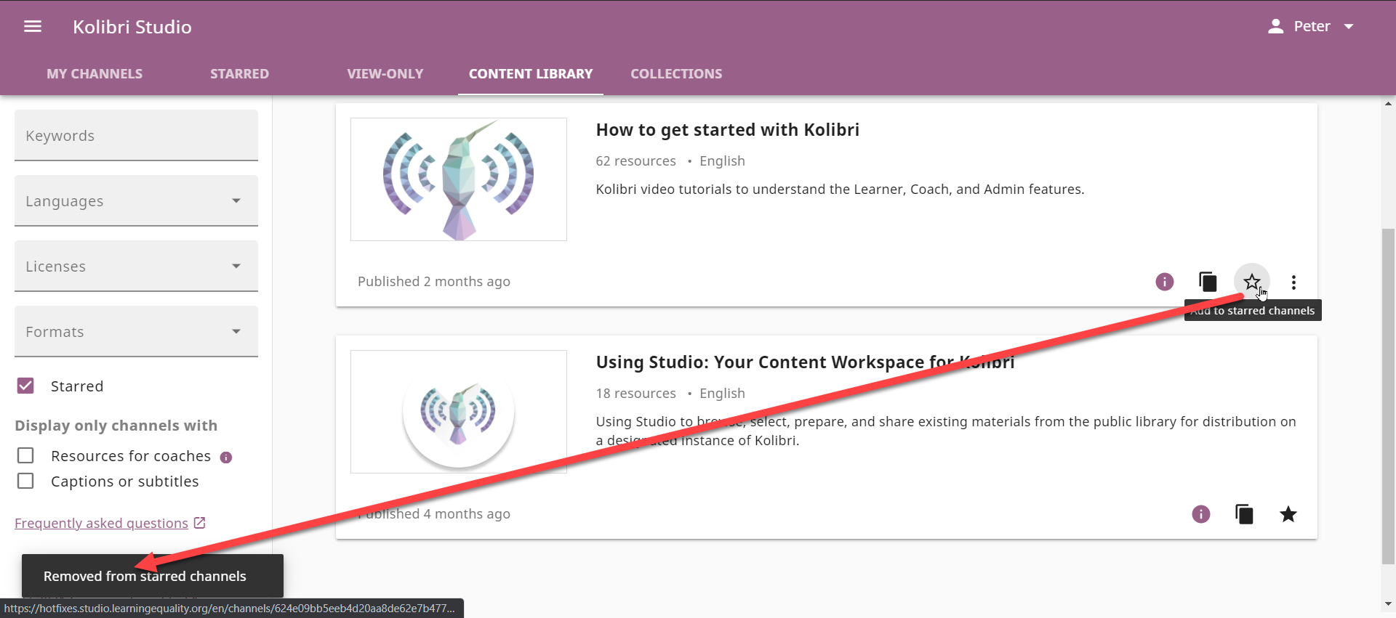Screen dimensions: 1396x618
Task: Switch to My Channels tab
Action: coord(95,74)
